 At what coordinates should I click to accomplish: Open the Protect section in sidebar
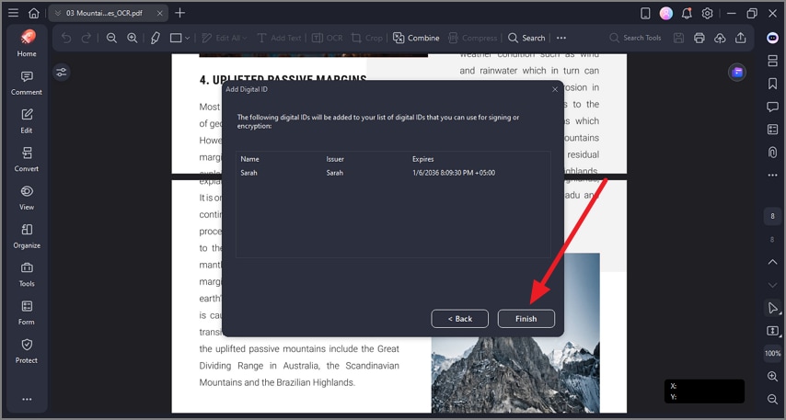(27, 351)
